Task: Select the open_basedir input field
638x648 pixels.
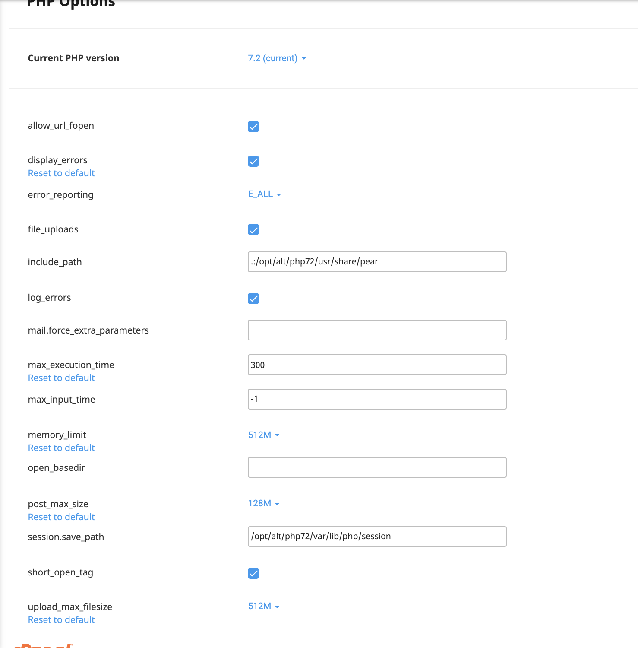Action: click(x=377, y=467)
